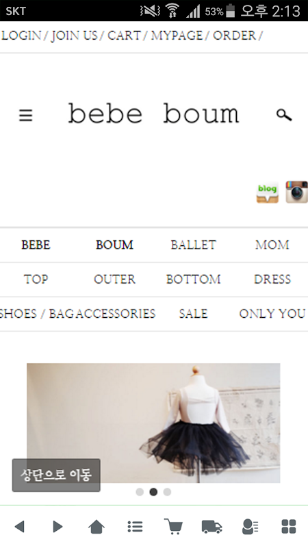This screenshot has height=548, width=308.
Task: Go back with the left arrow icon
Action: coord(20,526)
